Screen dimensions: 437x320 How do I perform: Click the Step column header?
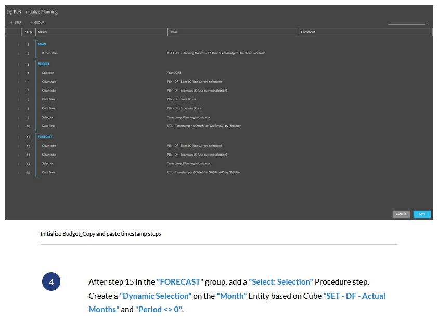pyautogui.click(x=29, y=32)
